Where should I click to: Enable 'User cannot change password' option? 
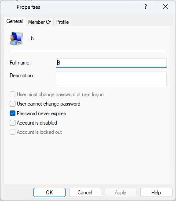point(12,104)
